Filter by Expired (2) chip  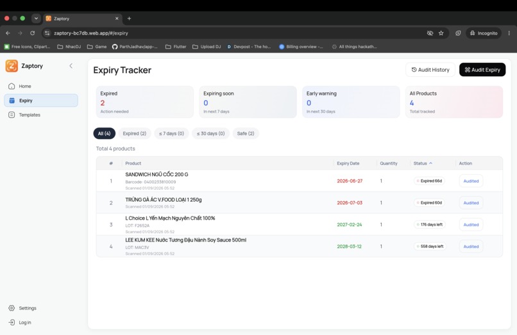click(x=135, y=133)
